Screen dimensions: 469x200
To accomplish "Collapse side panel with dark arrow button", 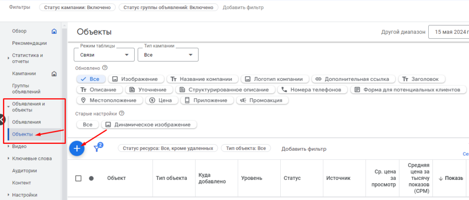I will (2, 120).
